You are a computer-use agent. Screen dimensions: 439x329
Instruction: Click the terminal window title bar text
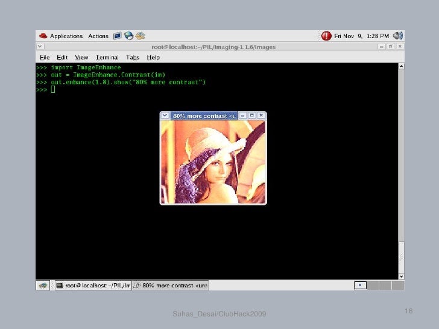[213, 47]
